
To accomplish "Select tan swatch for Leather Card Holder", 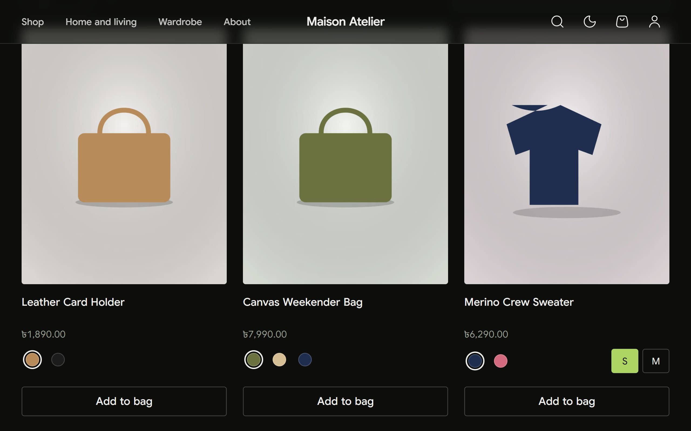I will coord(32,359).
